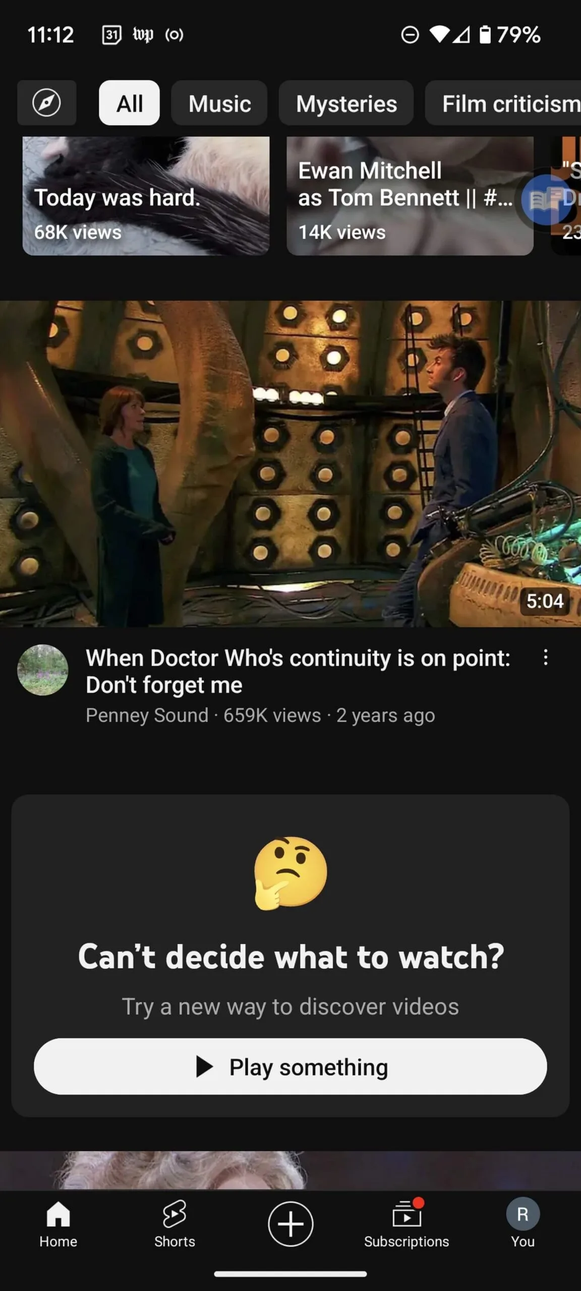
Task: Open the Doctor Who continuity video title
Action: point(298,671)
